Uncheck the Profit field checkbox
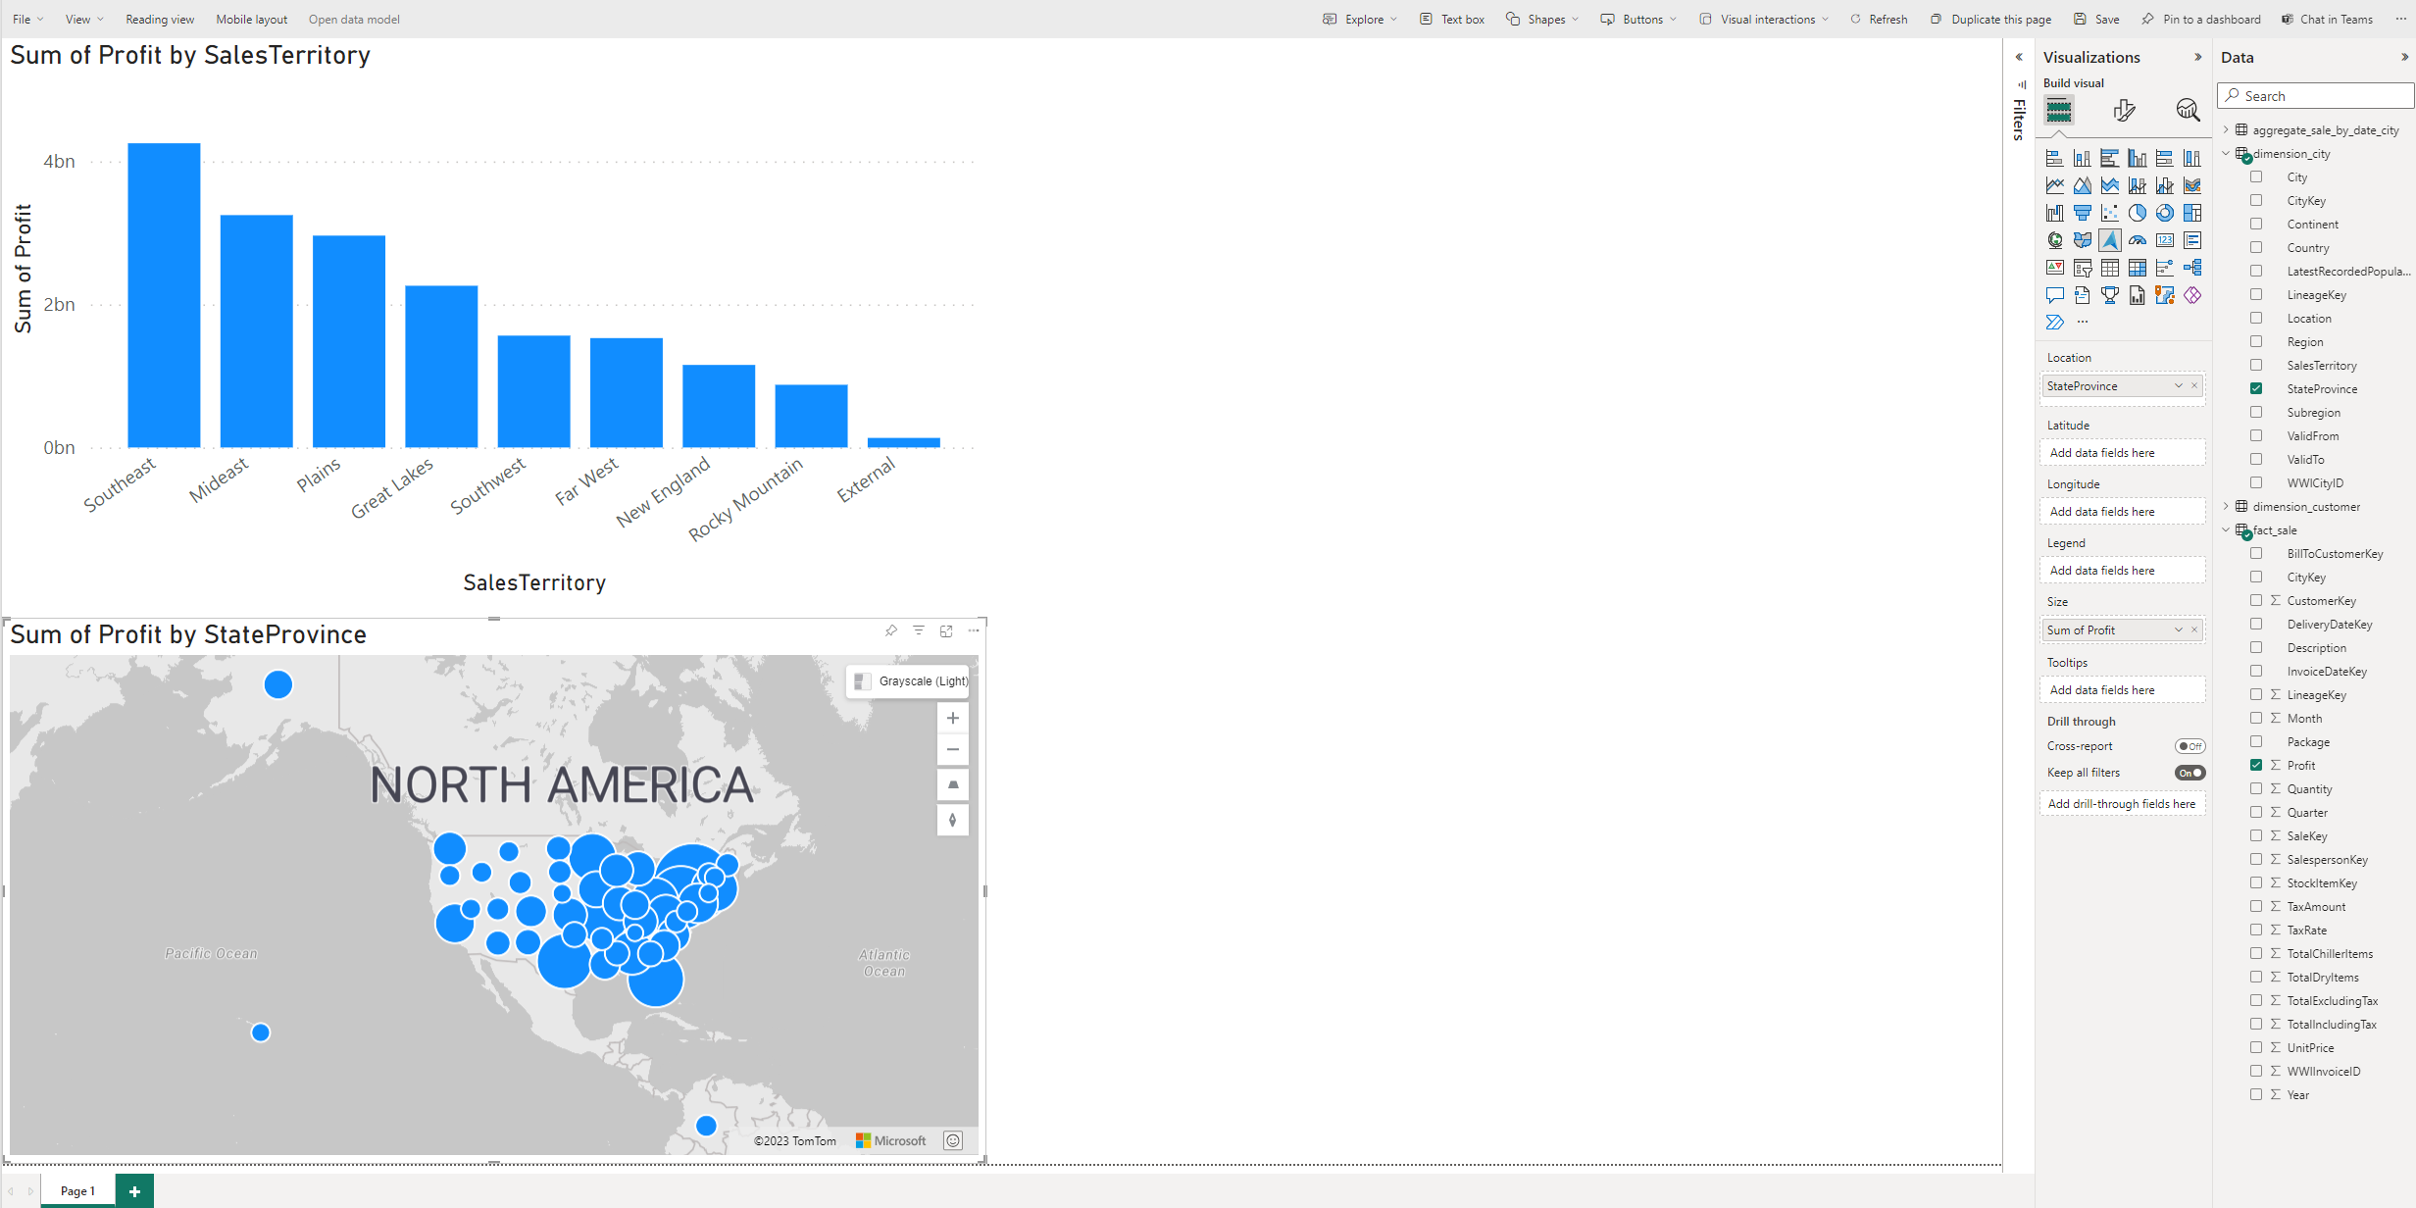The width and height of the screenshot is (2416, 1208). point(2256,766)
